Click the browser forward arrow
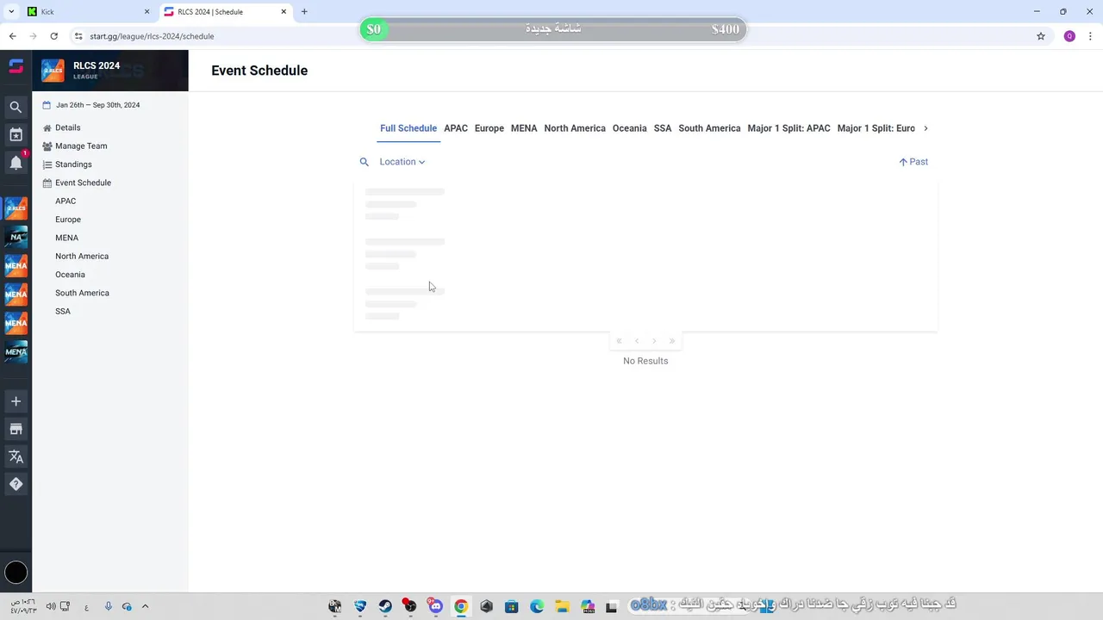The height and width of the screenshot is (620, 1103). tap(33, 36)
